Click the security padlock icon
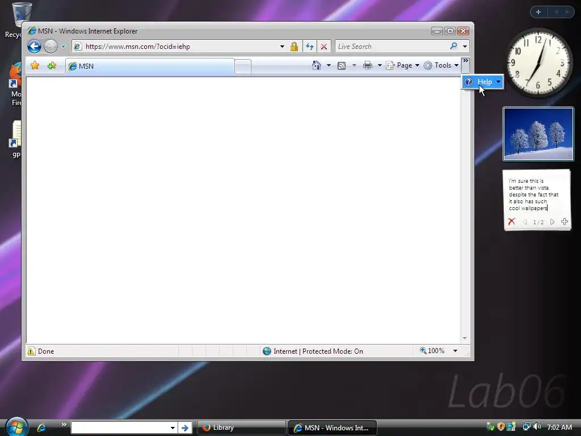 [294, 47]
